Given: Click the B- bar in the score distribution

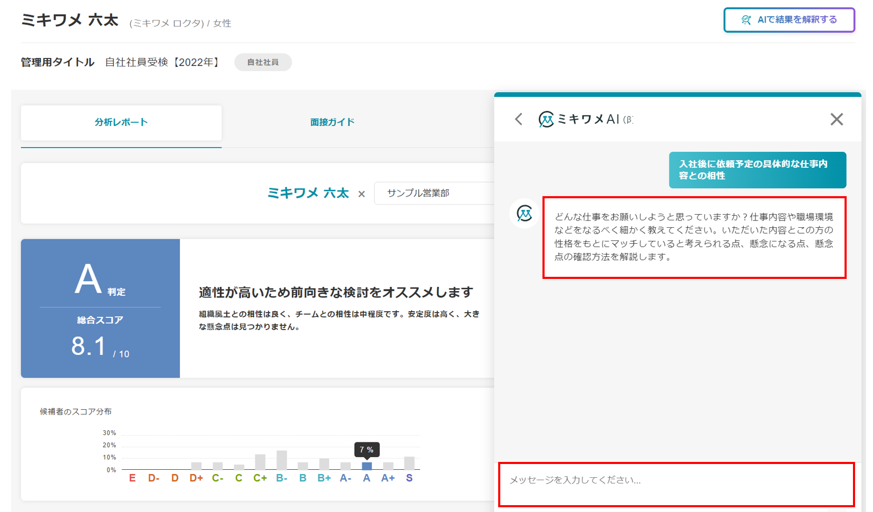Looking at the screenshot, I should coord(282,460).
